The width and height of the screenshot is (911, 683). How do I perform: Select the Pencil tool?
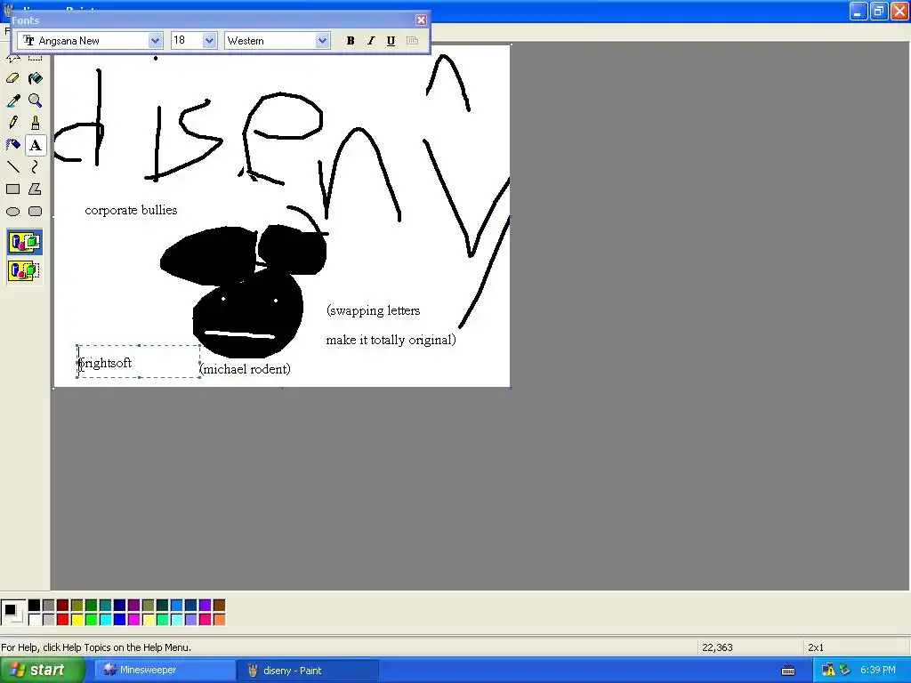click(12, 123)
